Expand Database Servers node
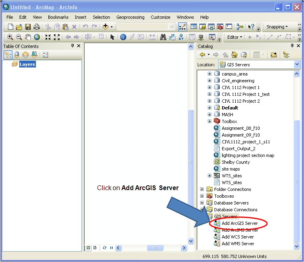Viewport: 304px width, 262px height. [202, 202]
